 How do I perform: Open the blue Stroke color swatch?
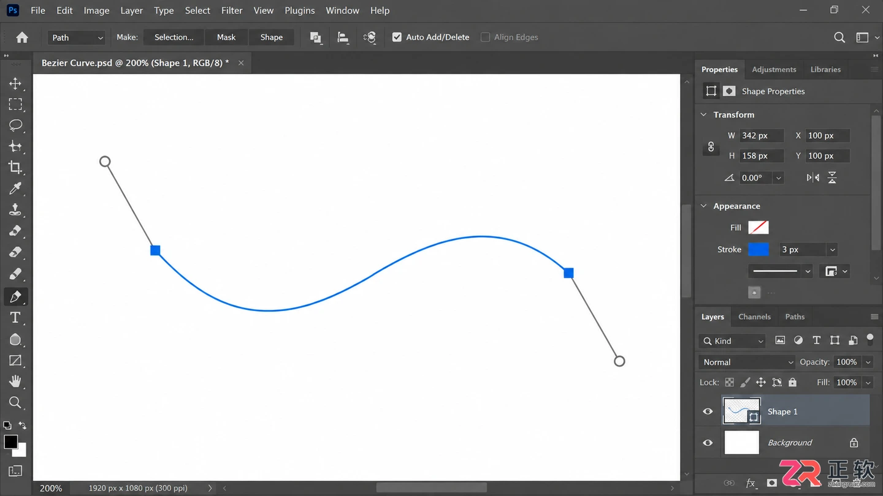coord(759,249)
